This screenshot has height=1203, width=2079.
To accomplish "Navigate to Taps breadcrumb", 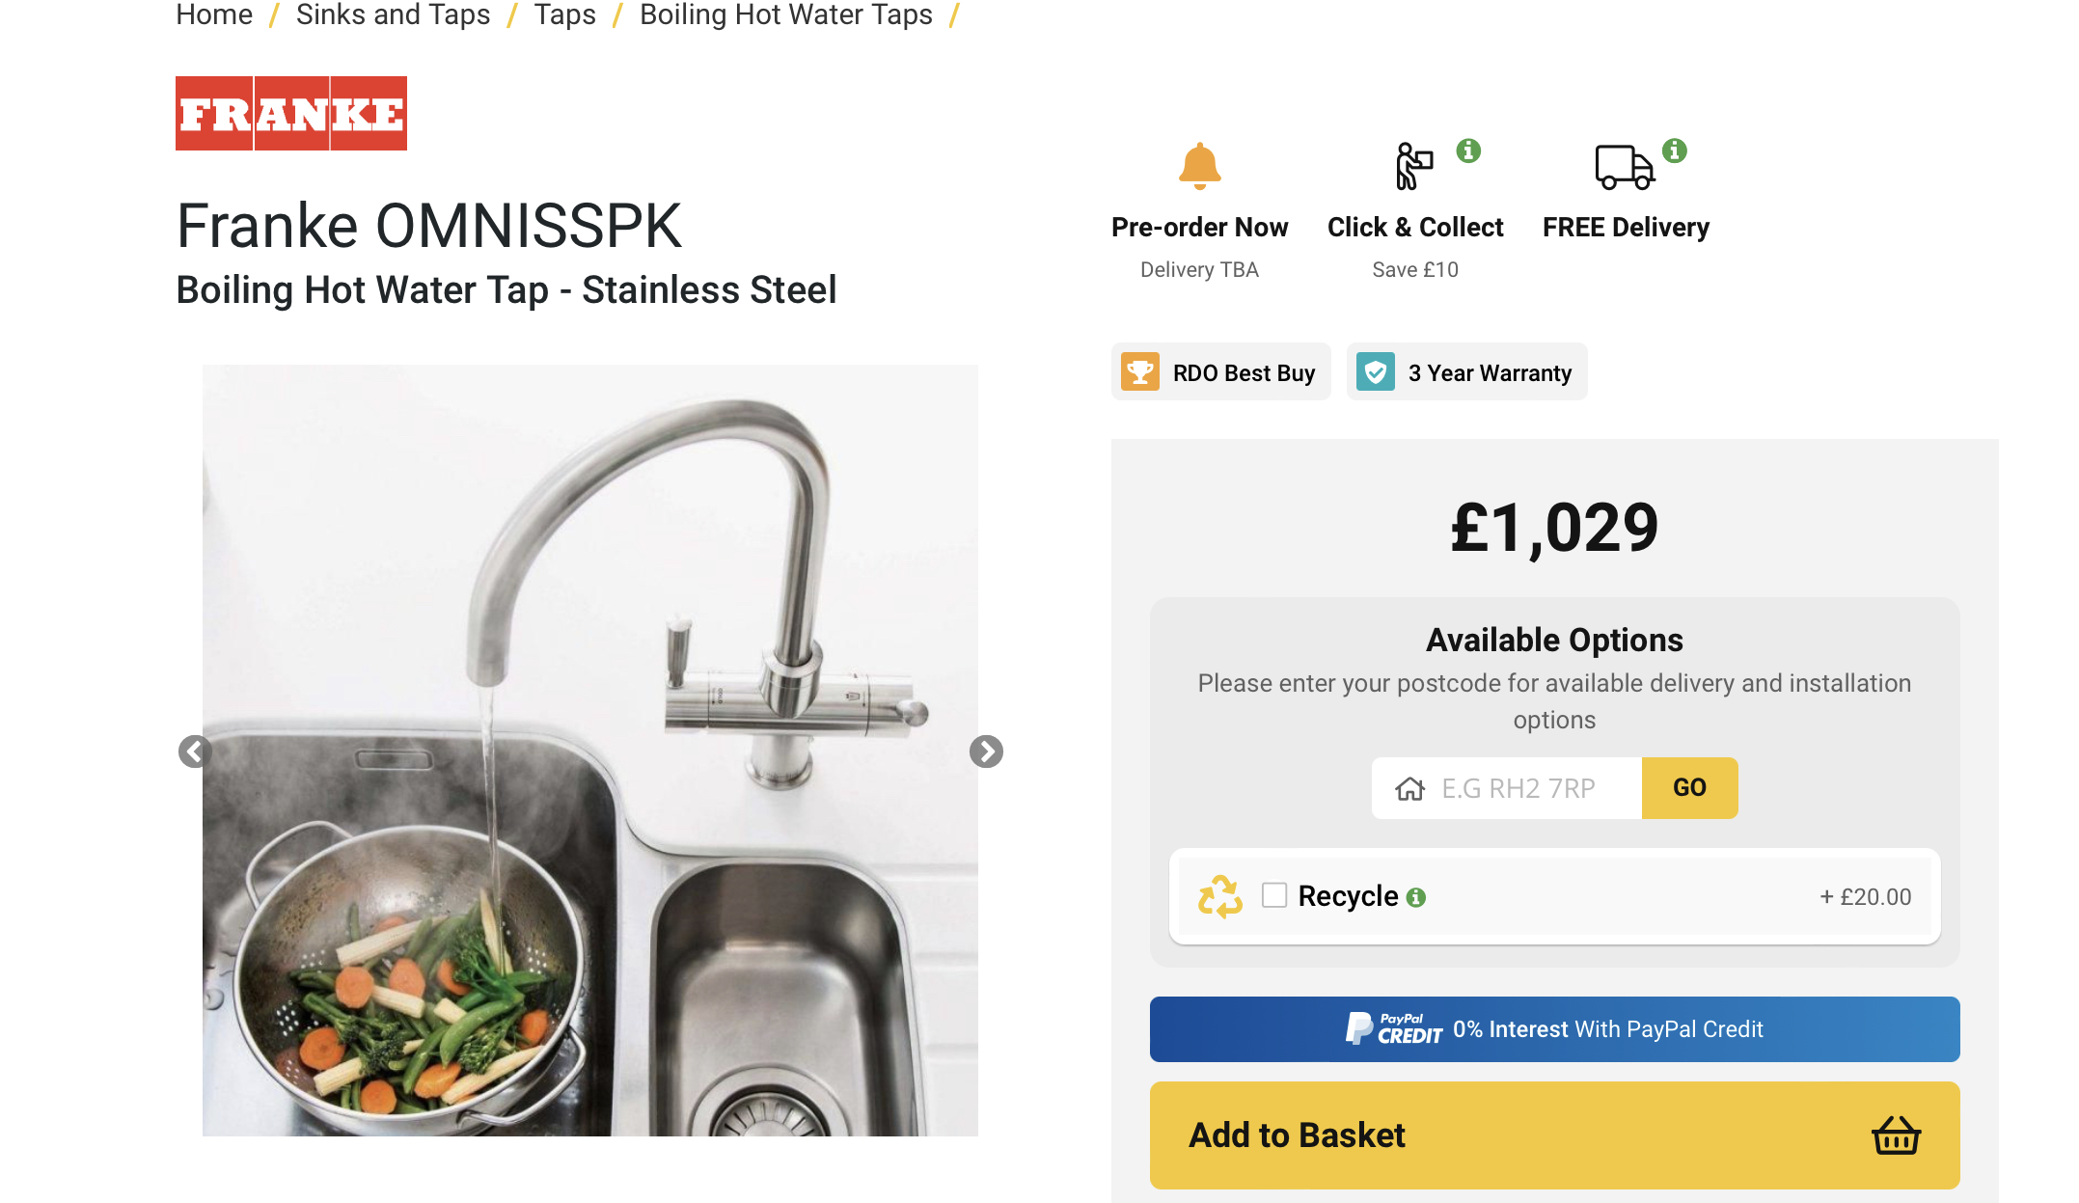I will pos(564,14).
